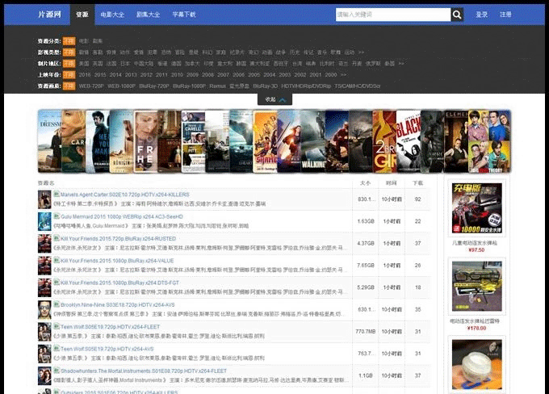Click the green tag icon beside Marvels.Agent.Carter
Screen dimensions: 549x394
[x=57, y=194]
